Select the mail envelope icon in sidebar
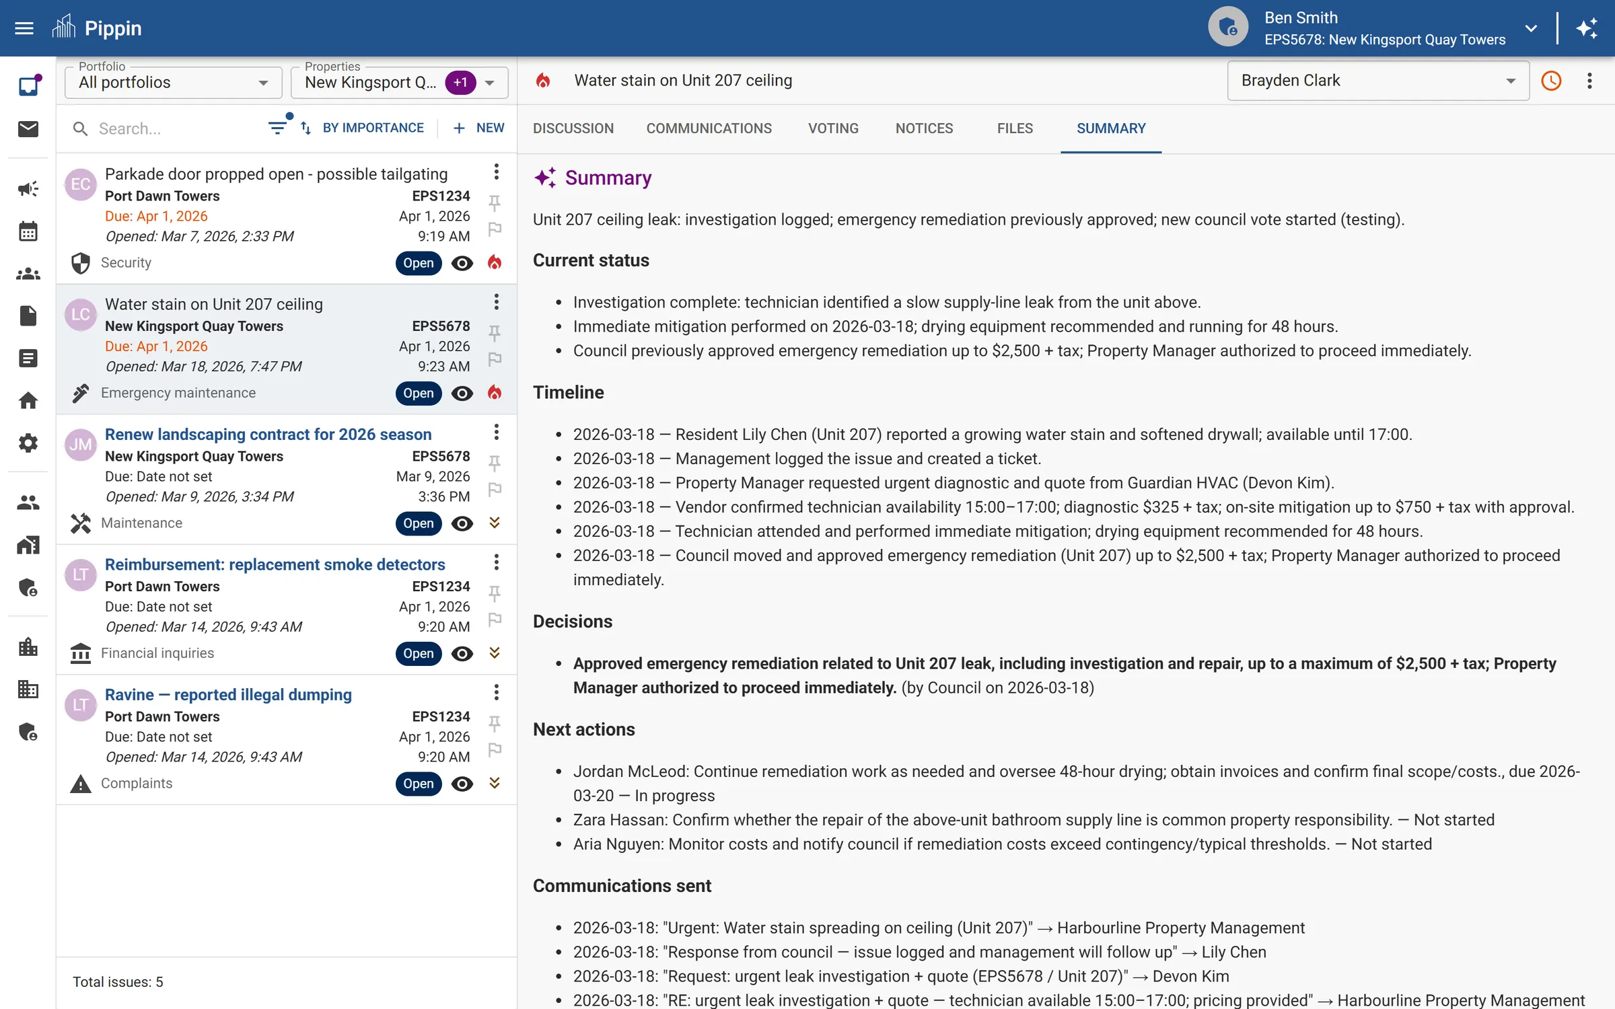This screenshot has height=1009, width=1615. 28,129
